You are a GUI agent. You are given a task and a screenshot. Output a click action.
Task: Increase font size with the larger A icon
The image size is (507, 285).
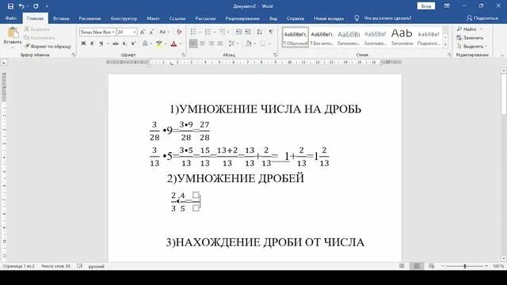pos(143,32)
